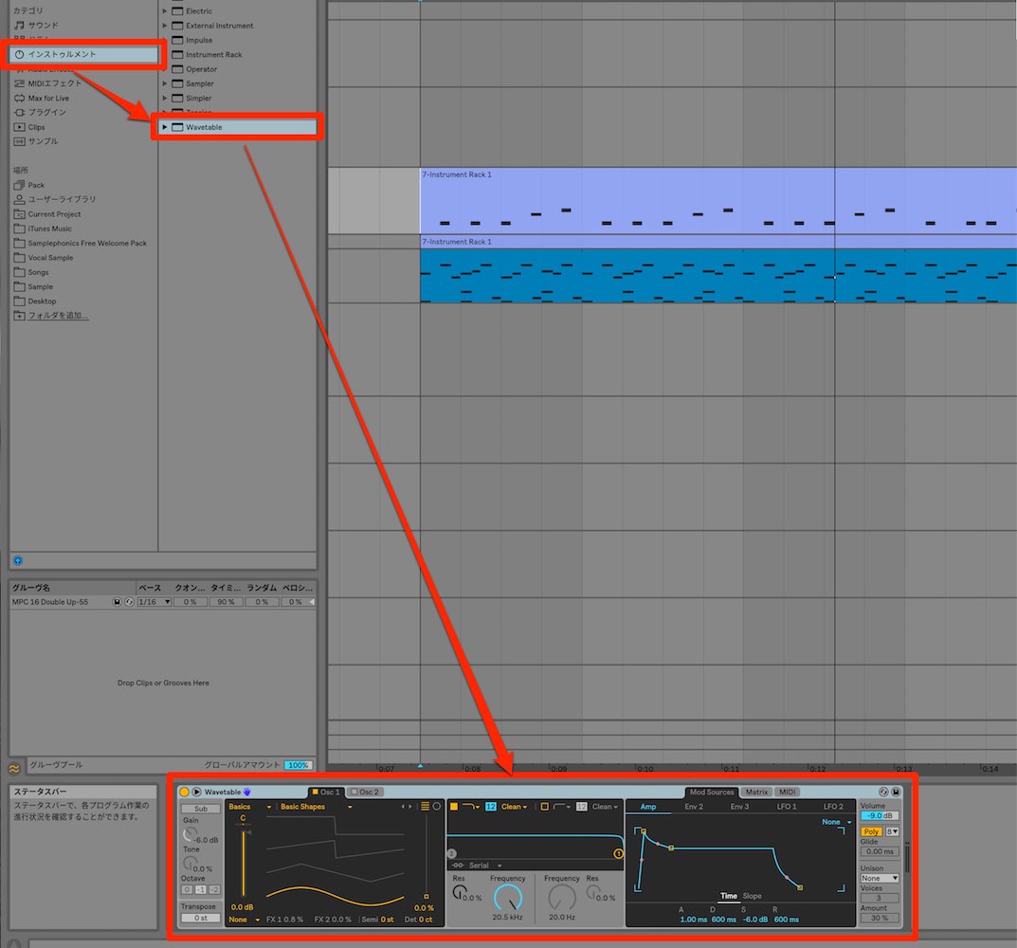Click the フォルダを追加... link
This screenshot has width=1017, height=948.
58,316
